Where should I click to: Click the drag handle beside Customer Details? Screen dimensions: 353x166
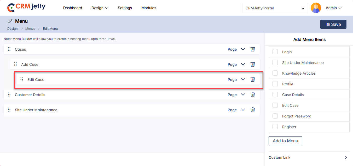[x=9, y=94]
